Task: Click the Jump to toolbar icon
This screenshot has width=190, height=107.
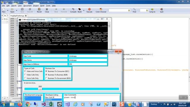Action: [152, 10]
